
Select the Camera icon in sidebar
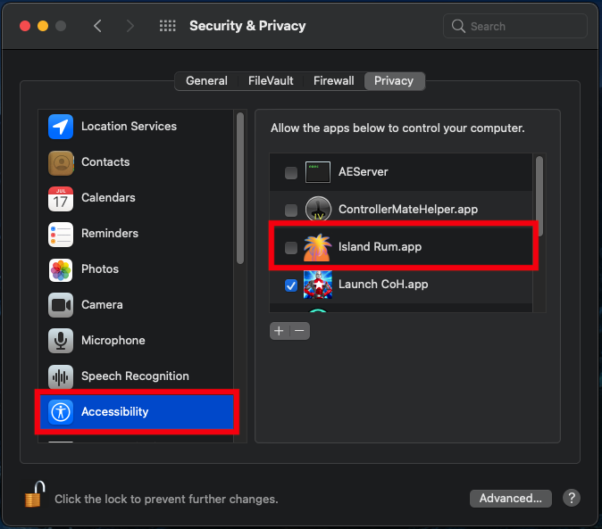(61, 305)
